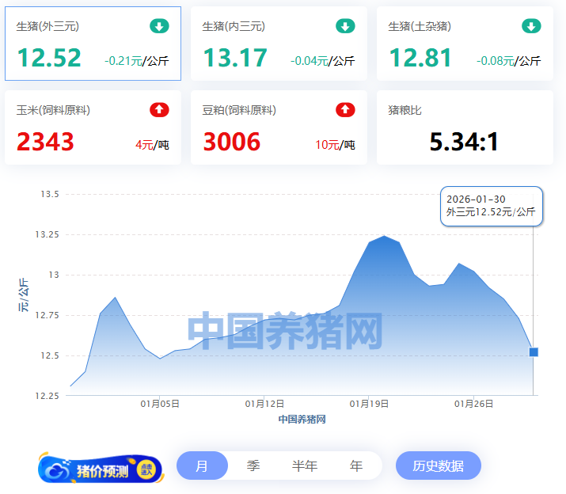Click the blue square data point on chart
This screenshot has height=494, width=566.
[534, 352]
